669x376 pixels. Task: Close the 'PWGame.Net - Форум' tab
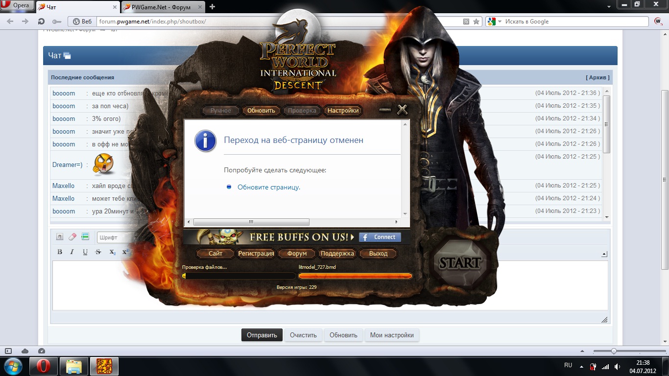200,7
